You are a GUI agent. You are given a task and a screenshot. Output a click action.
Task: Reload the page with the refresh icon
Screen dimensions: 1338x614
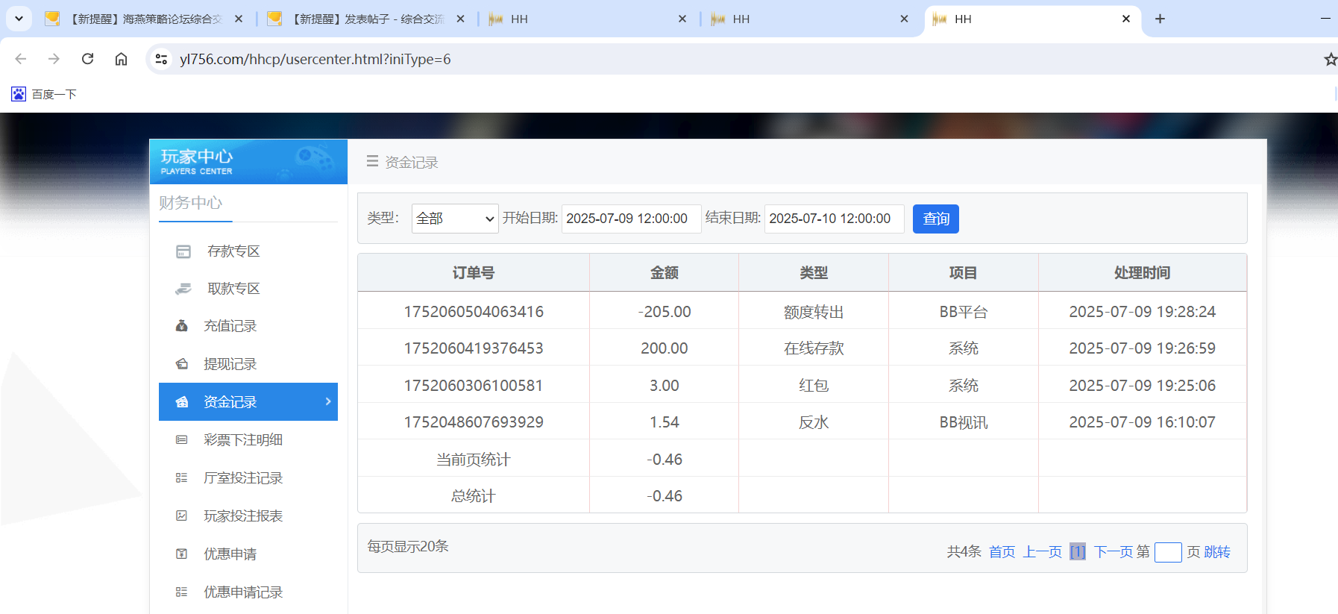pos(87,59)
